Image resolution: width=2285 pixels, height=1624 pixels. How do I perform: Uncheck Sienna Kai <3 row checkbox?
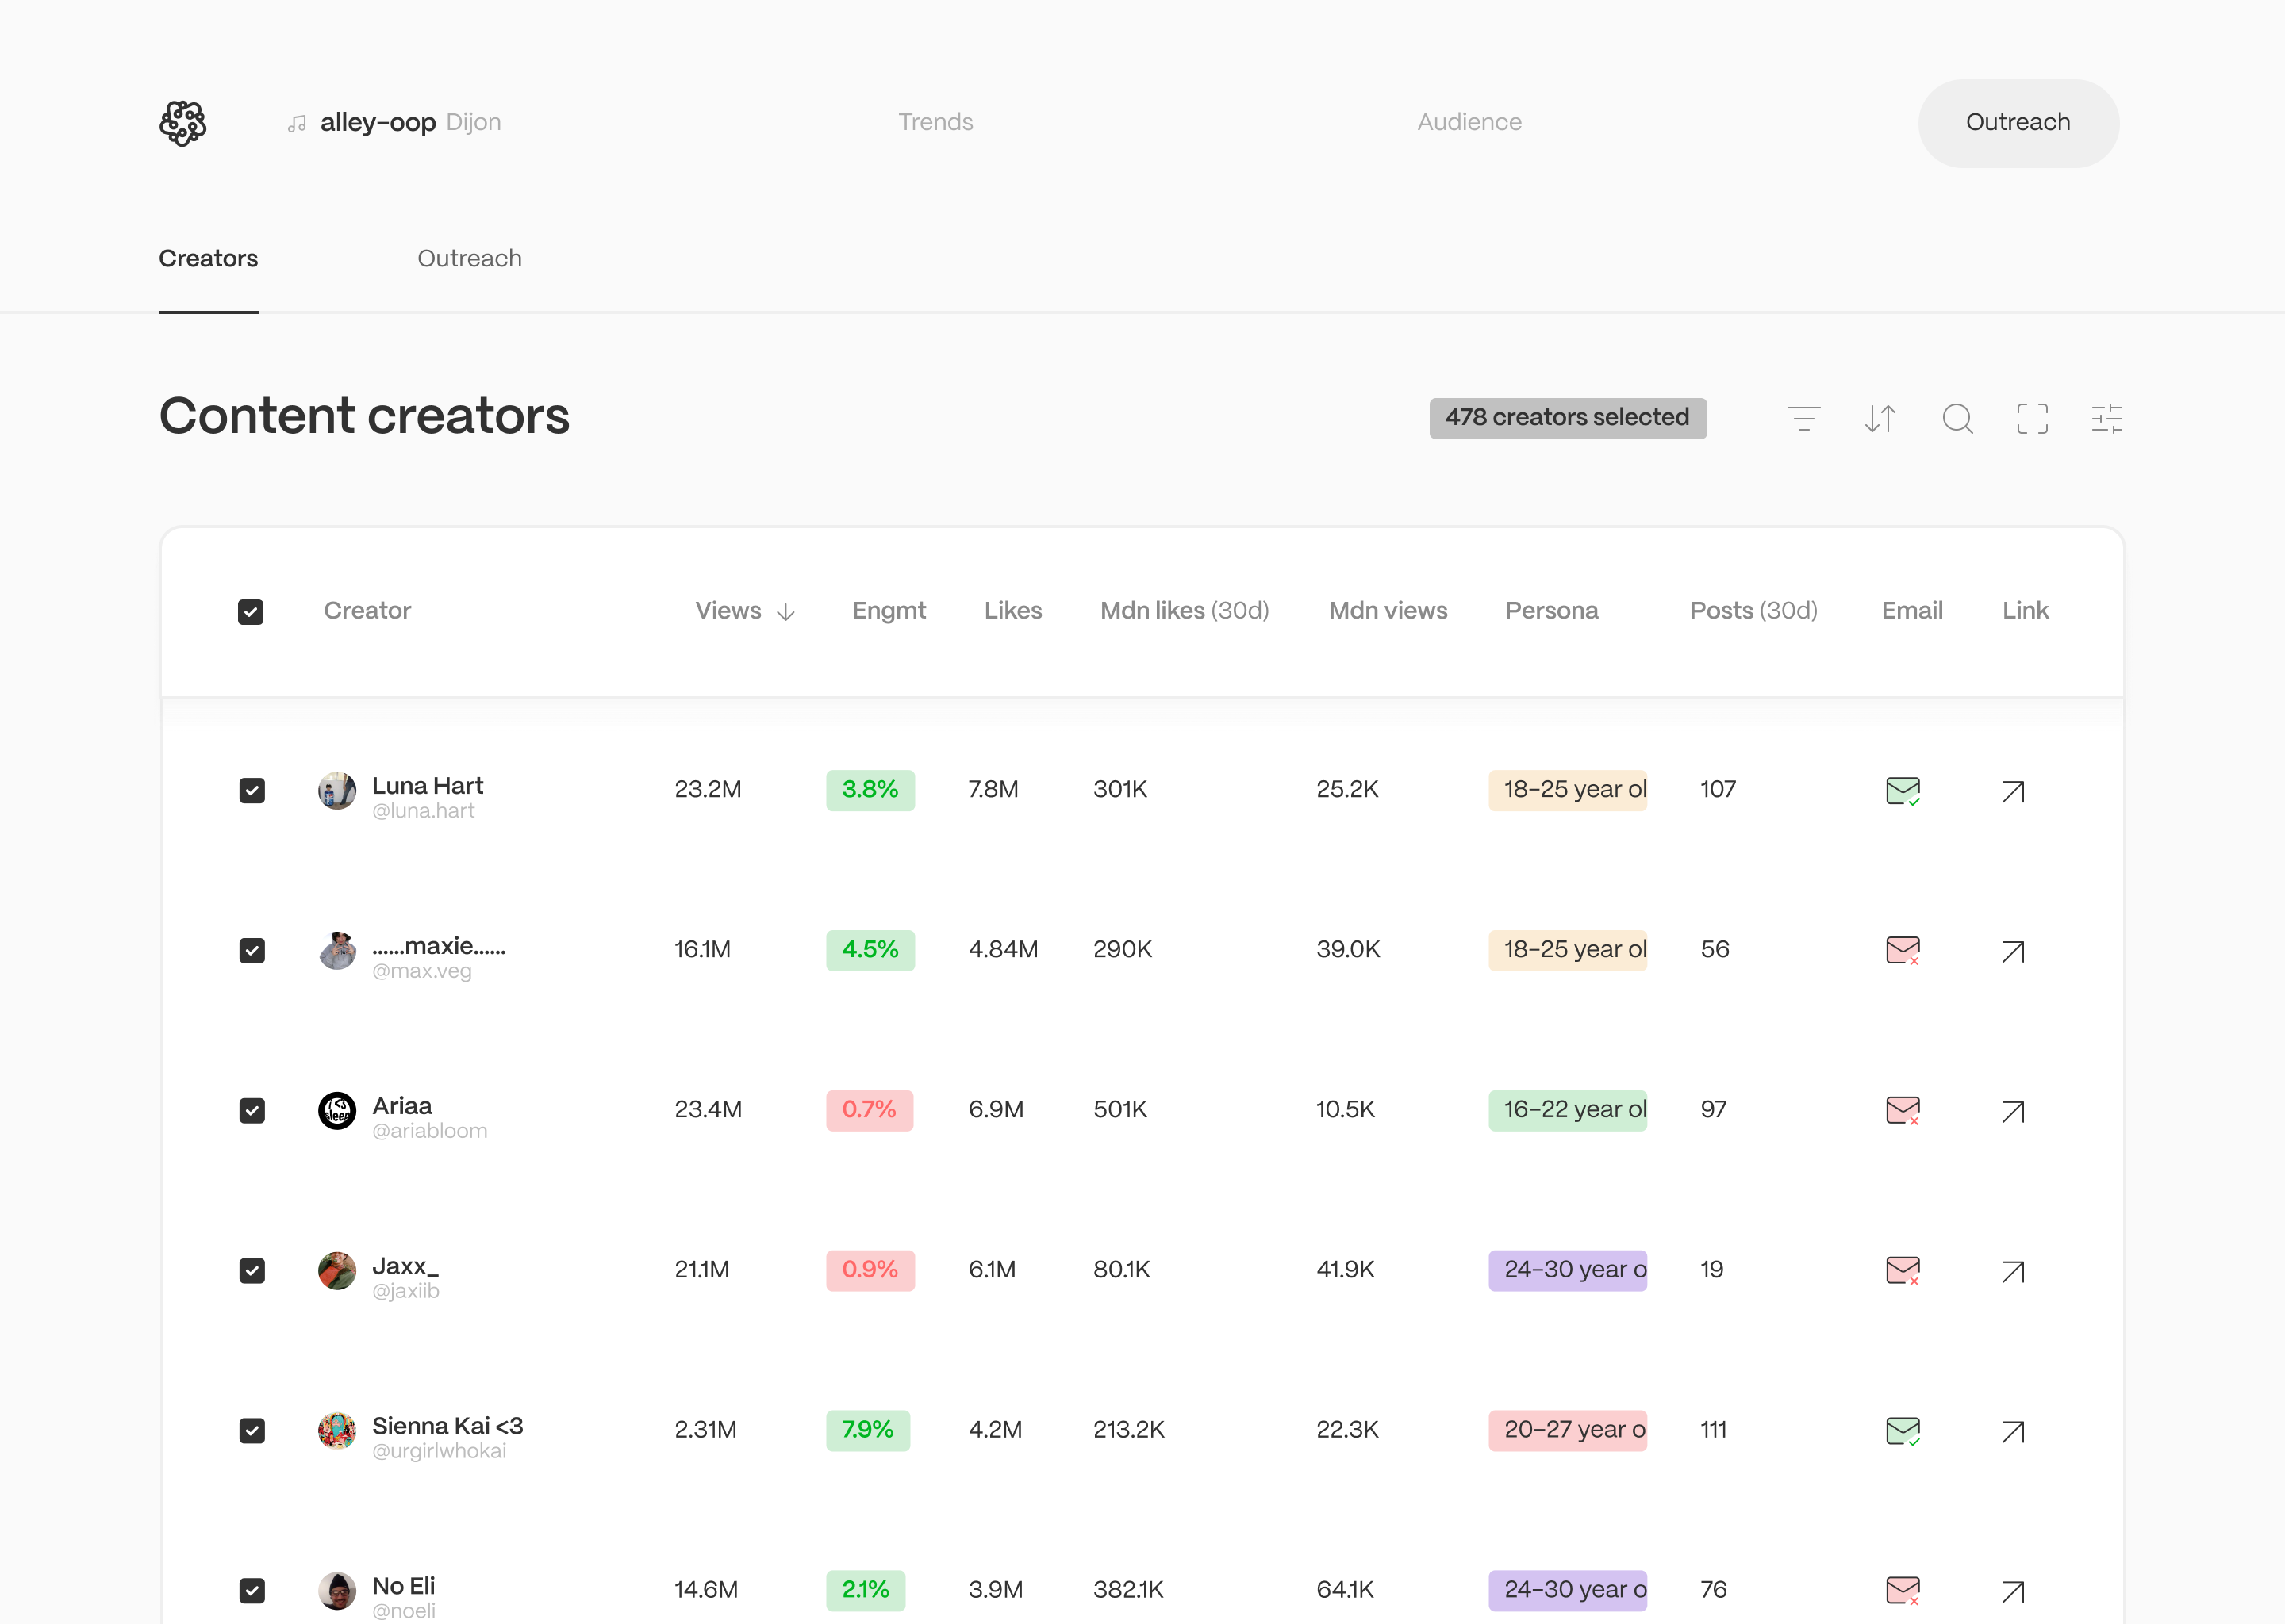[x=252, y=1430]
